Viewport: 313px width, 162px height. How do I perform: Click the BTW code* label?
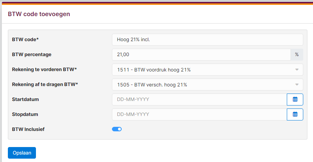pos(25,40)
